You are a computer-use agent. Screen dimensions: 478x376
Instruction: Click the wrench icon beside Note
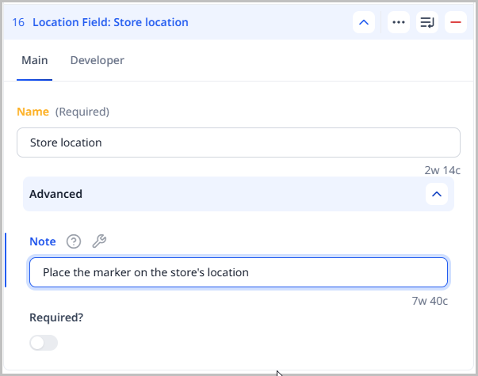click(99, 241)
